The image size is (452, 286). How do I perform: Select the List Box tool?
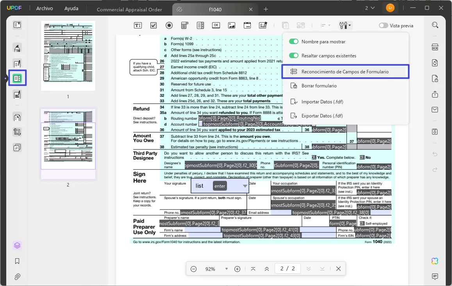click(200, 25)
